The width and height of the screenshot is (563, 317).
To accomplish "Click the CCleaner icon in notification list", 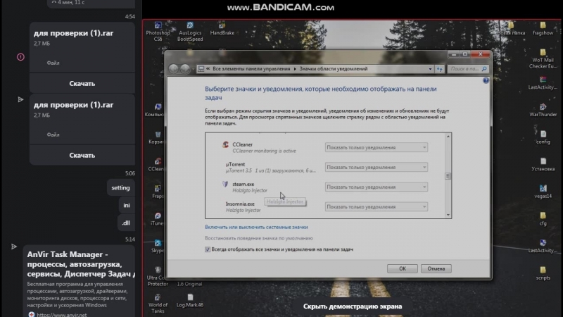I will coord(225,144).
